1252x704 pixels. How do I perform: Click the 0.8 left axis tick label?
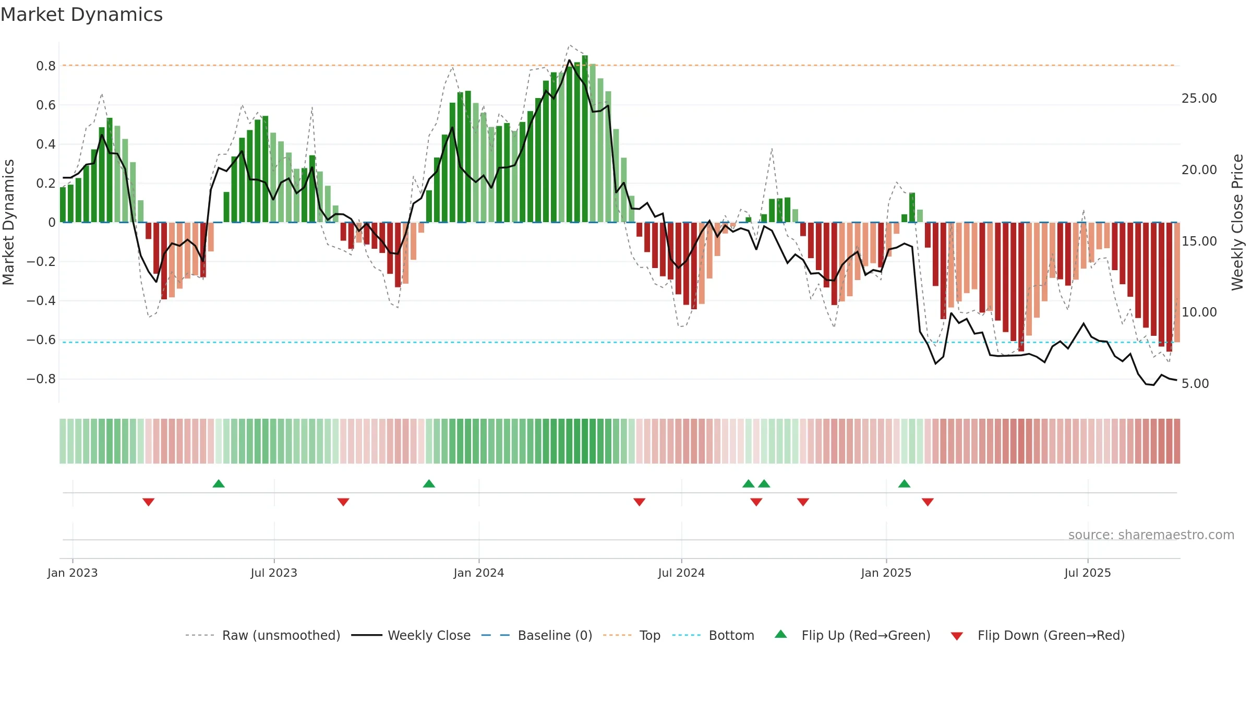tap(46, 66)
